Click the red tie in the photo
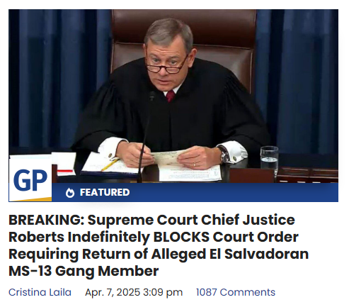Screen dimensions: 349x307 click(x=170, y=96)
